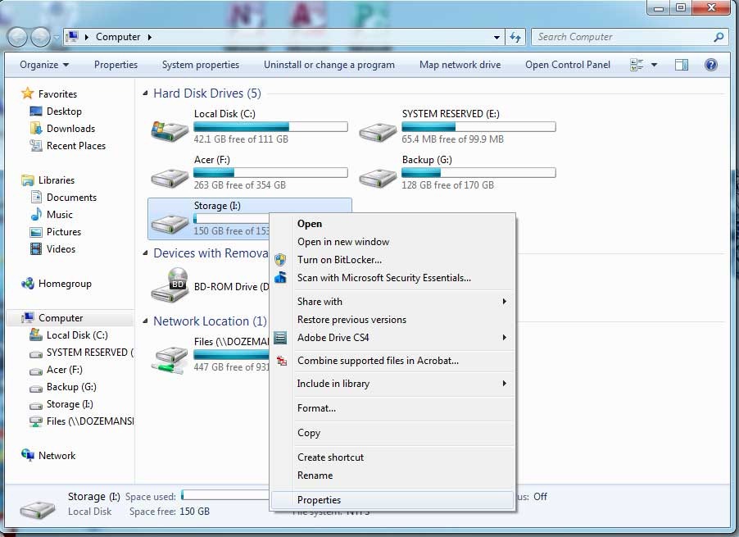
Task: Choose Format... in the context menu
Action: click(392, 408)
